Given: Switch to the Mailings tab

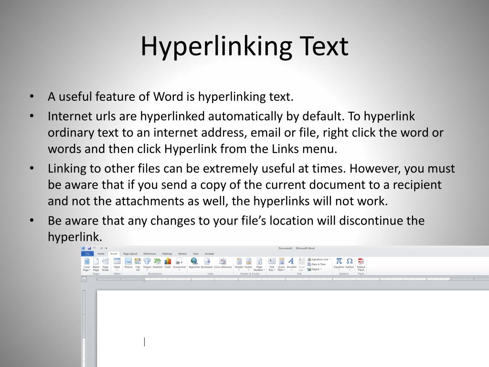Looking at the screenshot, I should coord(167,254).
